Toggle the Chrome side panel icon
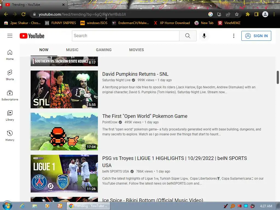Screen dimensions: 280x210 click(x=256, y=14)
